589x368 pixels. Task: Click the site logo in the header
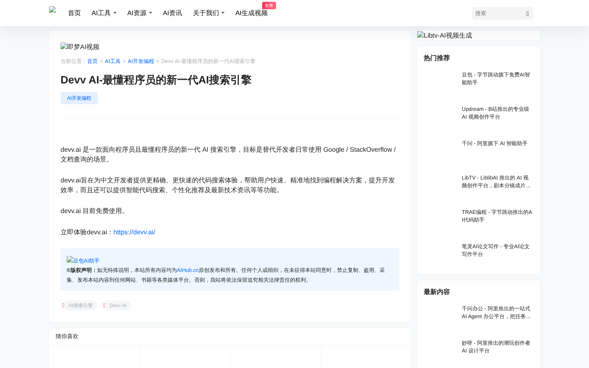point(52,10)
